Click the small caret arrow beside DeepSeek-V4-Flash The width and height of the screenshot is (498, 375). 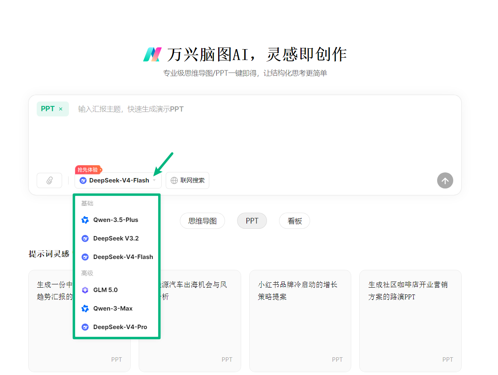[154, 180]
